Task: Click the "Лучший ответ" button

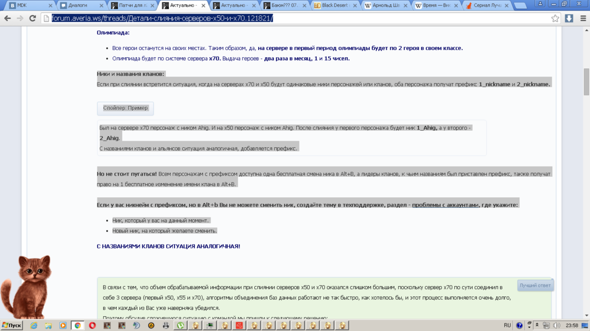Action: (535, 286)
